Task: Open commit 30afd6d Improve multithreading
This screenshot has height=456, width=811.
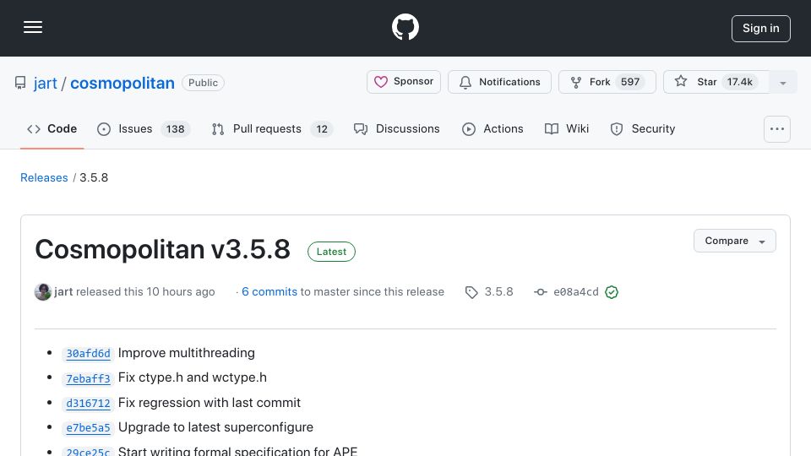Action: pyautogui.click(x=88, y=354)
